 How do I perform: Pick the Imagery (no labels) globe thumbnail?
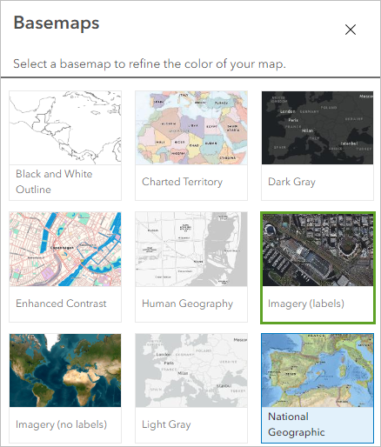point(65,370)
